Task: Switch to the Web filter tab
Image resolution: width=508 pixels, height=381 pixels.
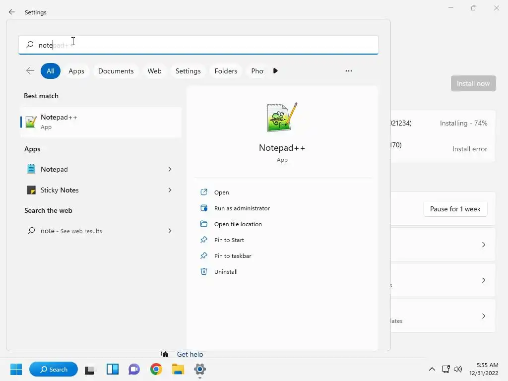Action: pos(155,71)
